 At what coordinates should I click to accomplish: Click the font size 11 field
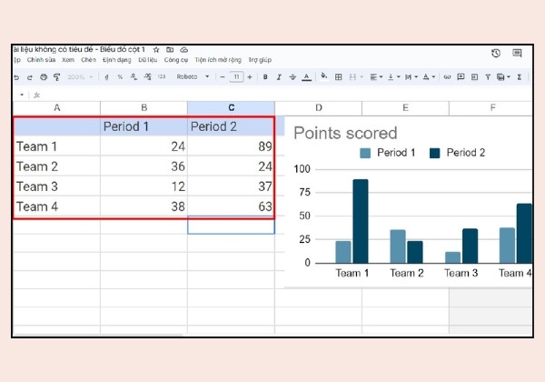(236, 77)
